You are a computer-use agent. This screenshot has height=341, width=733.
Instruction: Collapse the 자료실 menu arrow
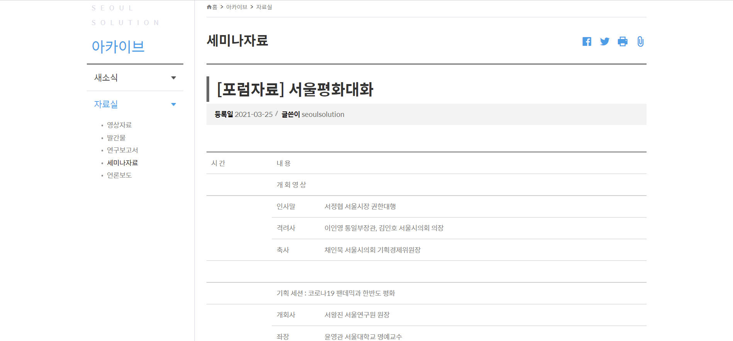173,105
